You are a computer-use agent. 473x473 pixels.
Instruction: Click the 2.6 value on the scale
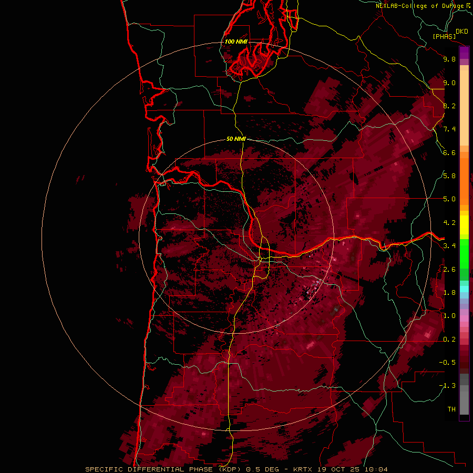(x=449, y=270)
